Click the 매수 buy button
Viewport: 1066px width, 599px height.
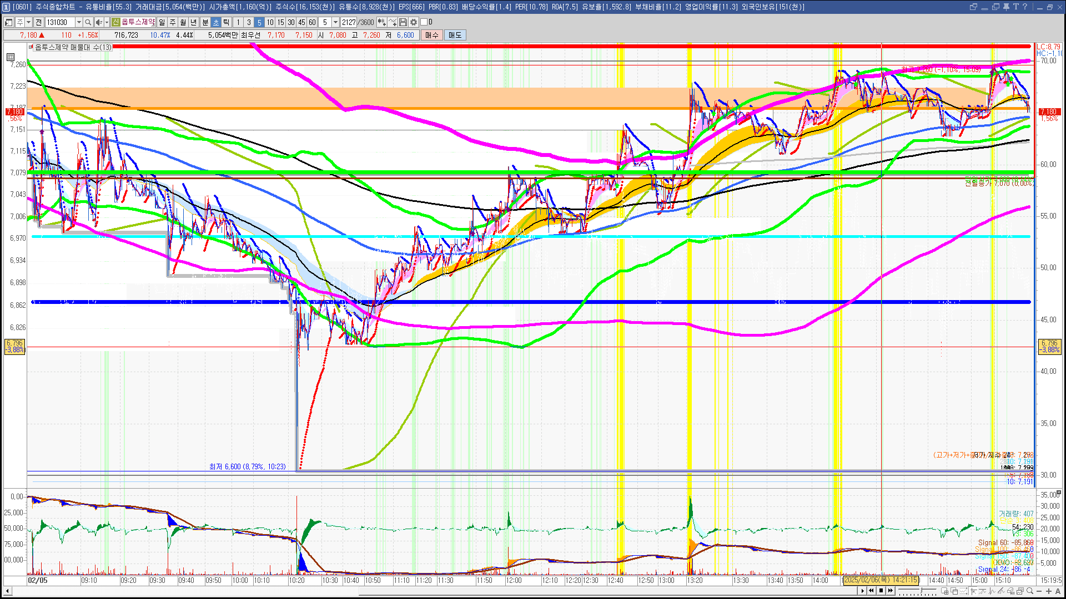click(x=432, y=35)
